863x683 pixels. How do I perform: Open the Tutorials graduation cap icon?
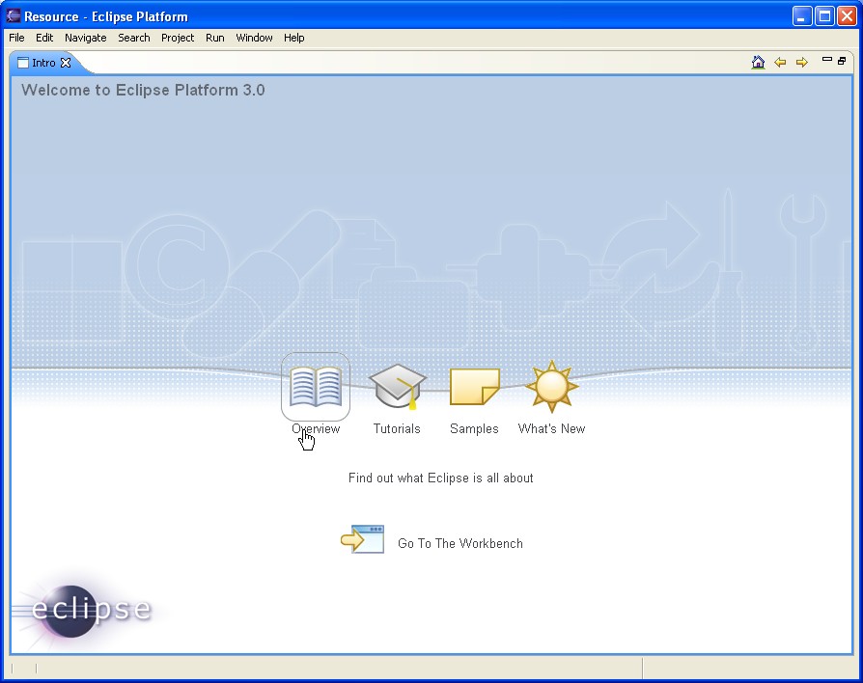click(x=398, y=387)
